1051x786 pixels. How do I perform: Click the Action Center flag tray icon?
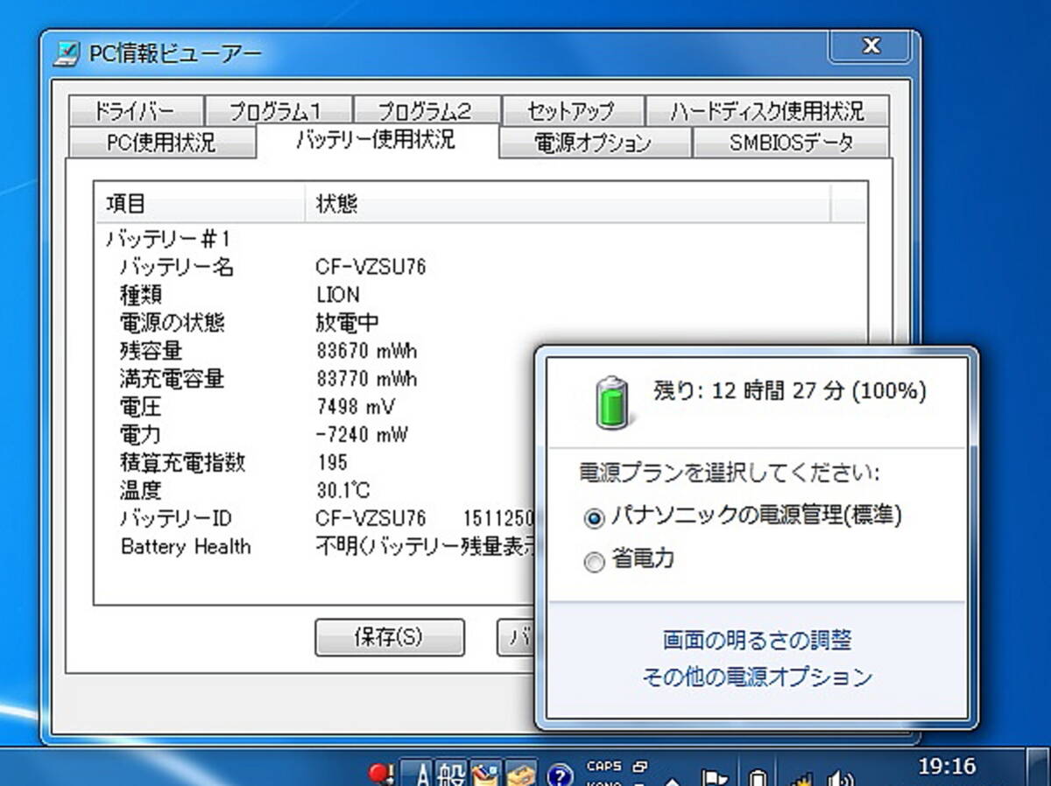(715, 777)
